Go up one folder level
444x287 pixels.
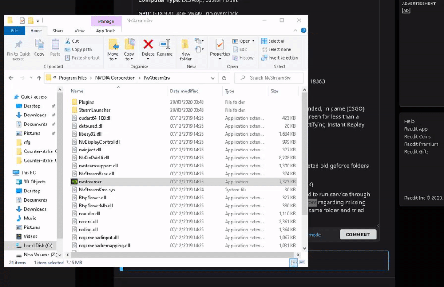click(x=39, y=78)
